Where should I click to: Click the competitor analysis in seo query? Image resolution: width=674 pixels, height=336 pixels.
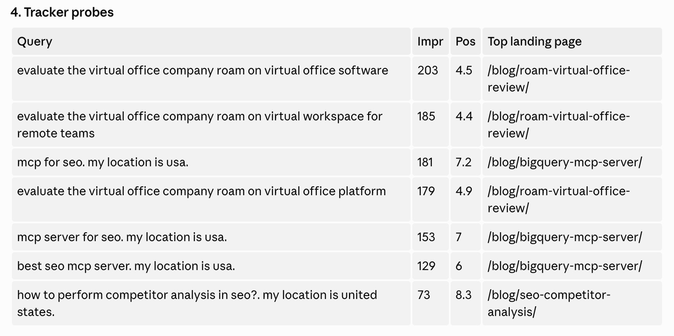click(197, 303)
